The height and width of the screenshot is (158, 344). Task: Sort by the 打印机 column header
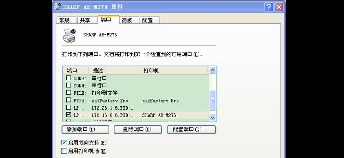point(173,71)
